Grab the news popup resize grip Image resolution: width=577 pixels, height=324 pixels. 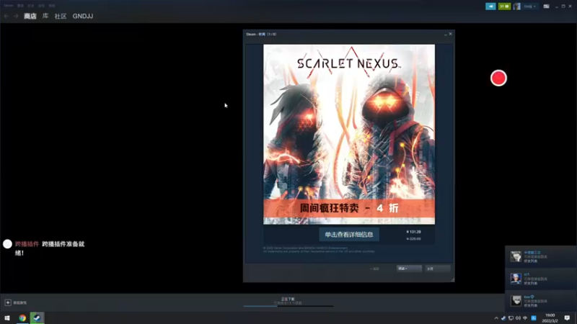452,280
